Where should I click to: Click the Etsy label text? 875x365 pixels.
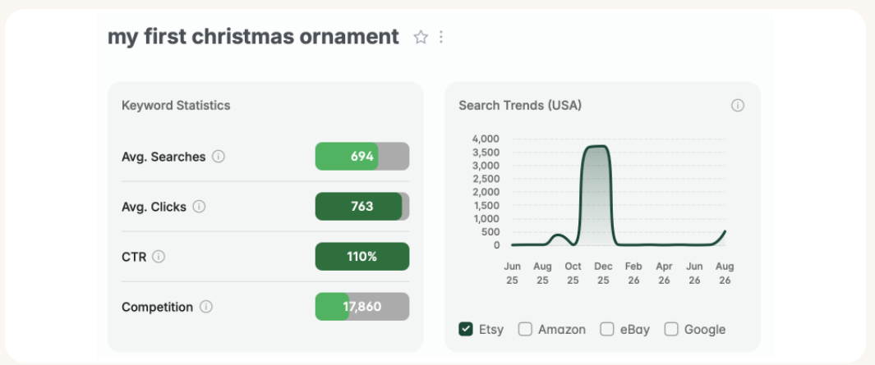[491, 330]
